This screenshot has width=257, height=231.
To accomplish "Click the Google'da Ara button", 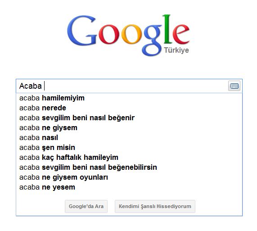I will (86, 206).
